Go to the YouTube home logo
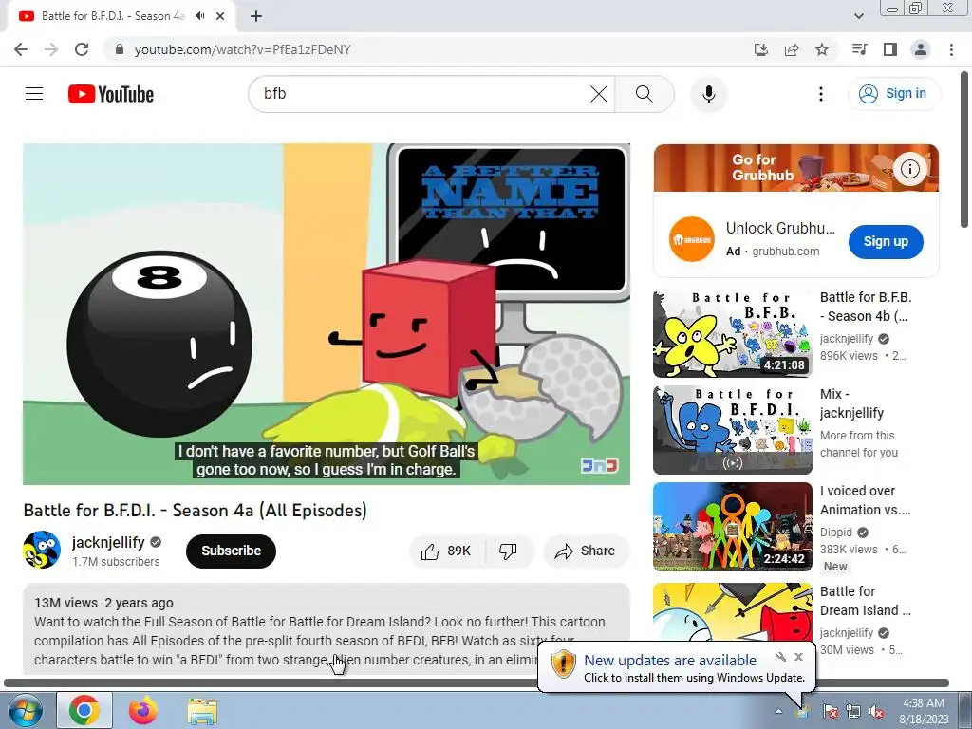Image resolution: width=972 pixels, height=729 pixels. tap(111, 94)
